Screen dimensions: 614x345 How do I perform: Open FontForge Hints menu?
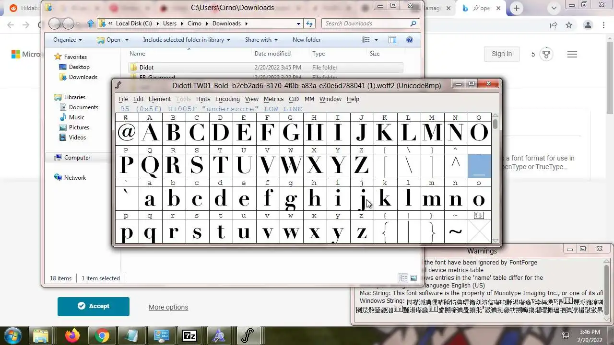[203, 99]
